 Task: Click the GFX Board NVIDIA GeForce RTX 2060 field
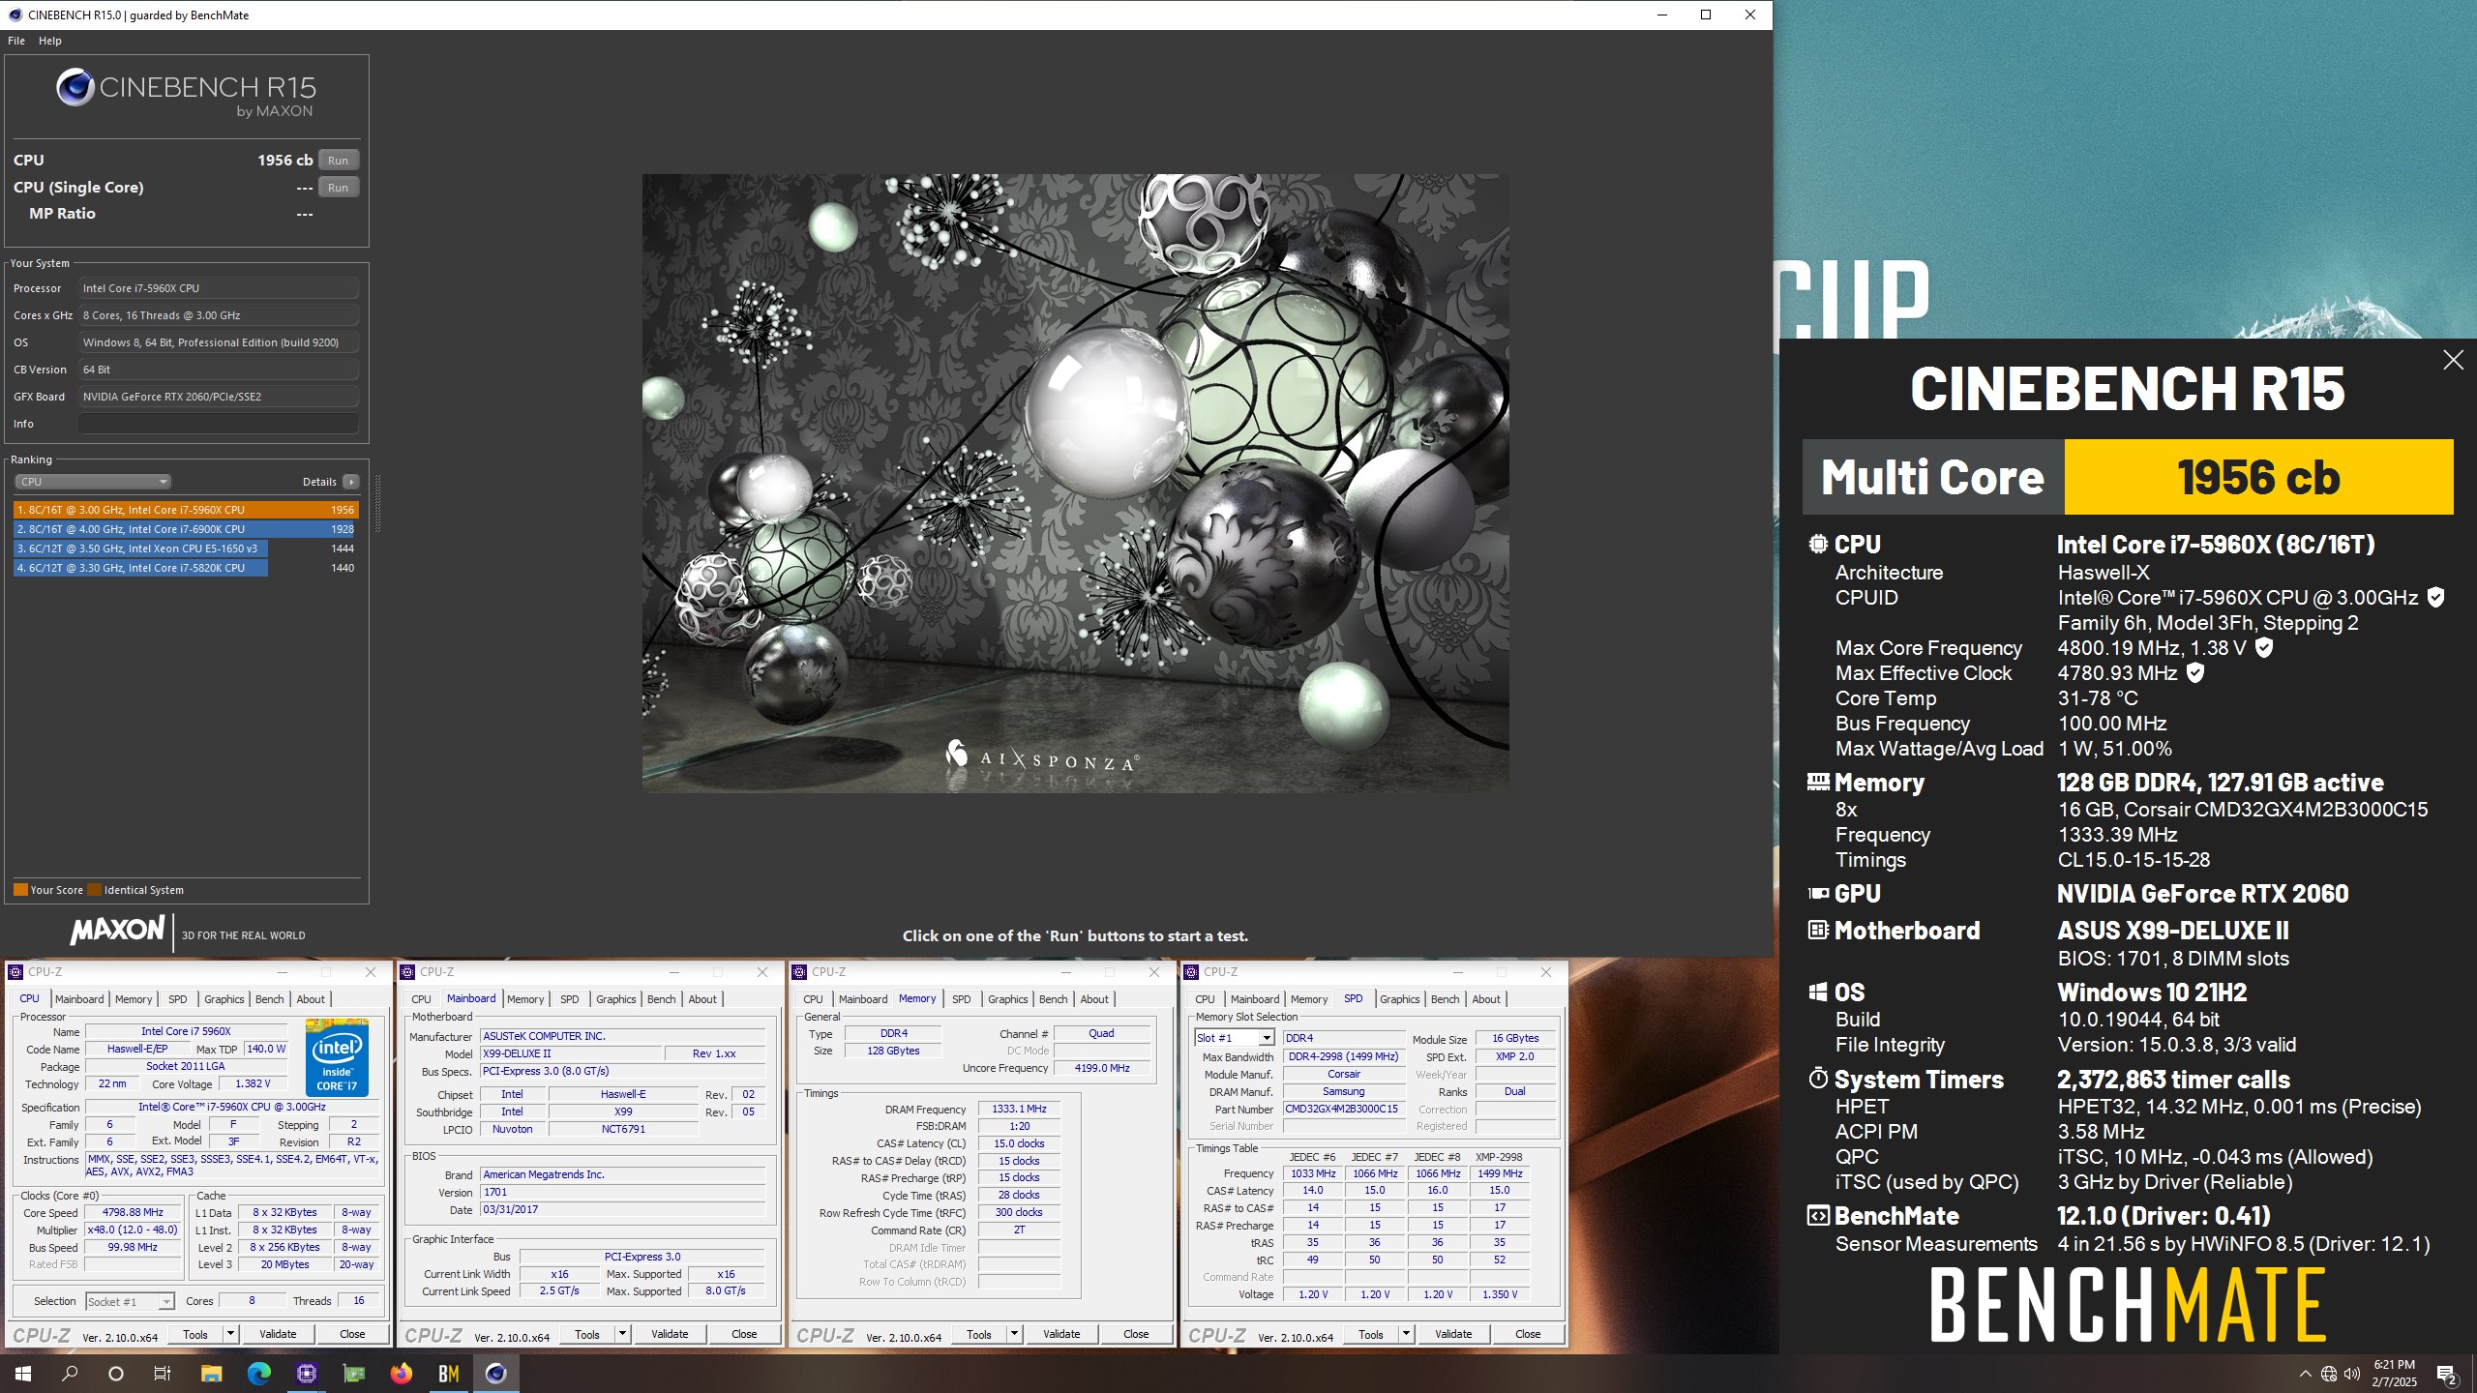click(x=219, y=397)
